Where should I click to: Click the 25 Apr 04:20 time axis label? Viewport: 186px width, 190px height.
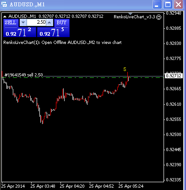72,186
